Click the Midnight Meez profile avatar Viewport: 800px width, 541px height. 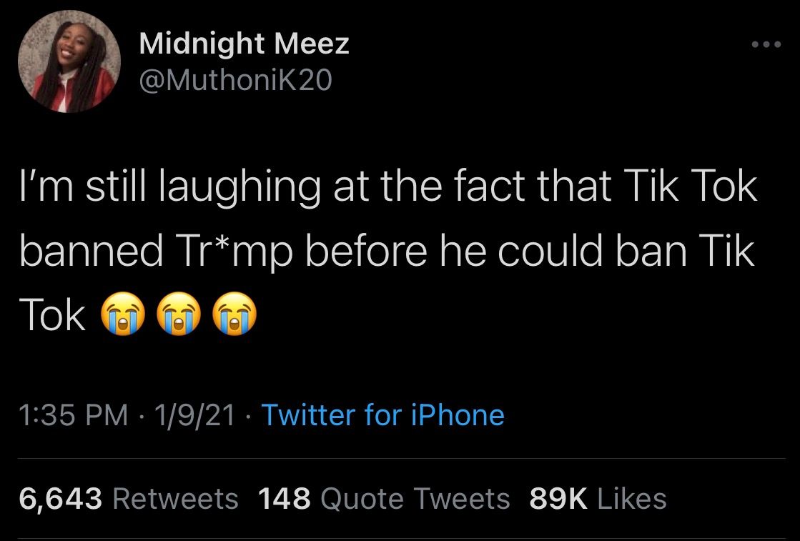(x=69, y=61)
